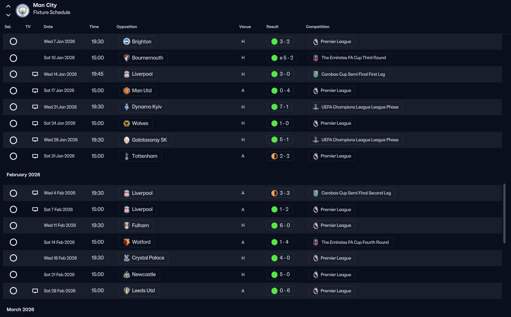Open Carabao Cup Semi Final First Leg
511x317 pixels.
(x=349, y=74)
